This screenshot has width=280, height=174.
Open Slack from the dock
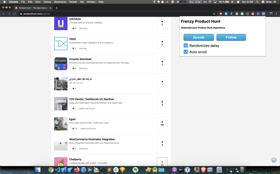pos(116,170)
